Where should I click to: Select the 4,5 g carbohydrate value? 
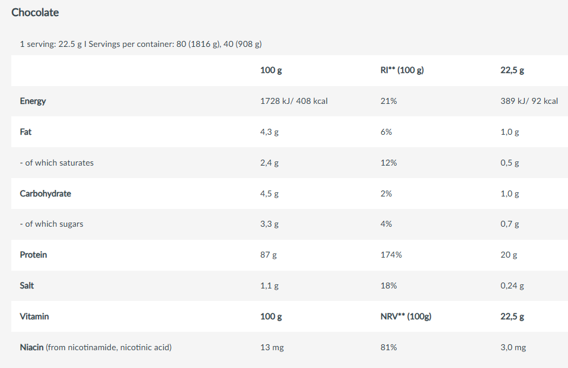(x=269, y=193)
